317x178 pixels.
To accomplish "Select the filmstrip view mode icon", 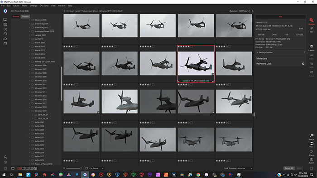I will [x=27, y=169].
